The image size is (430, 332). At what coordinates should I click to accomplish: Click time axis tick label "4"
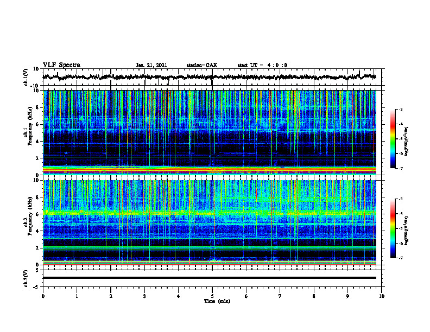click(x=179, y=296)
